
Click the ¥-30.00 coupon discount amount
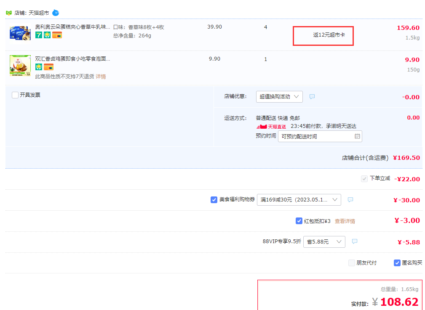(x=406, y=200)
